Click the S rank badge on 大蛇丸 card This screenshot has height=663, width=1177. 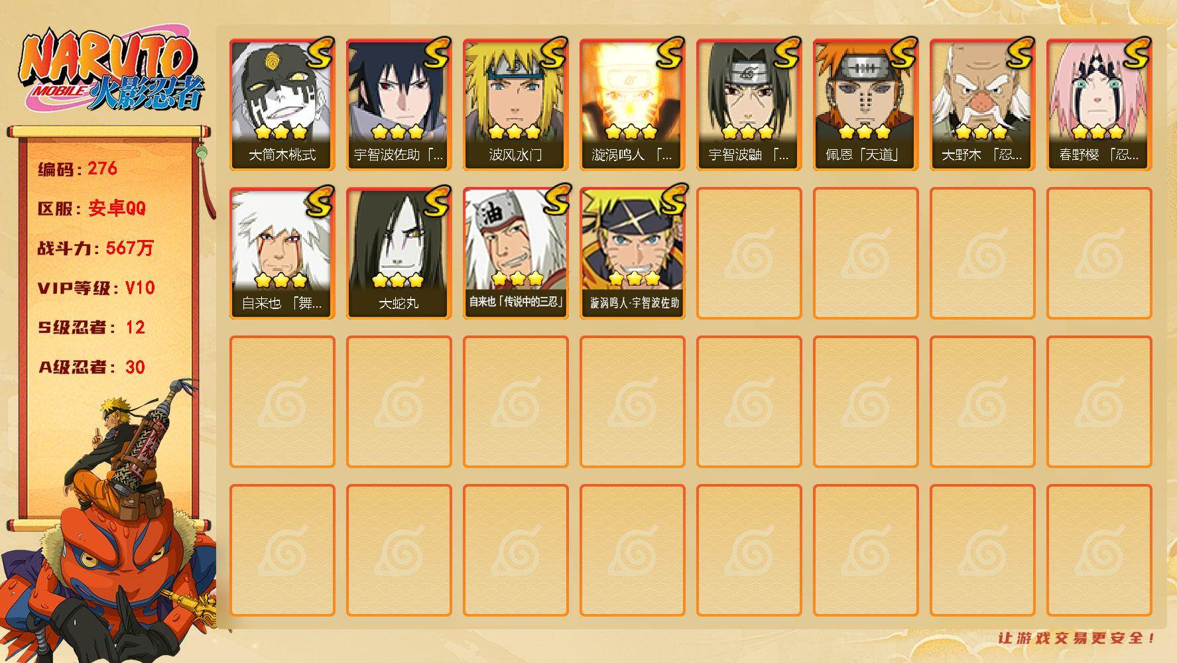click(x=436, y=202)
